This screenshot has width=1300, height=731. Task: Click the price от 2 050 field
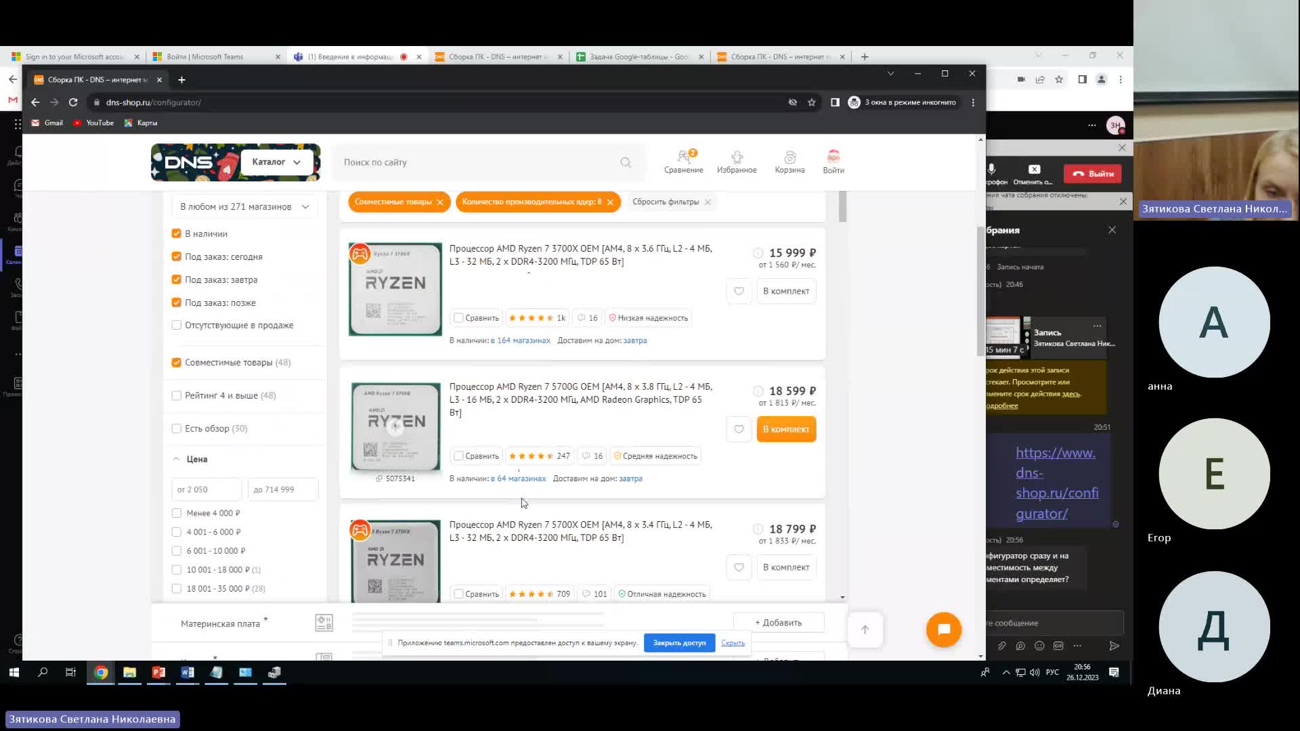[207, 489]
